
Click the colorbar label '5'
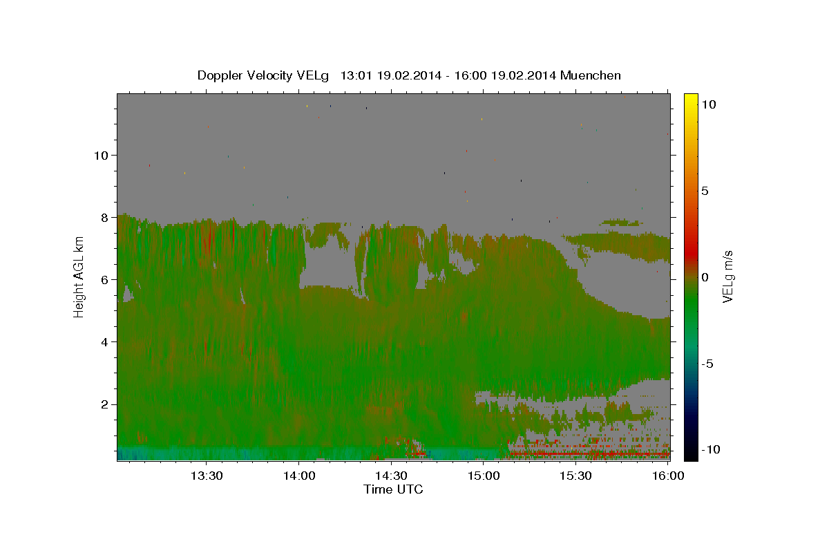click(705, 191)
